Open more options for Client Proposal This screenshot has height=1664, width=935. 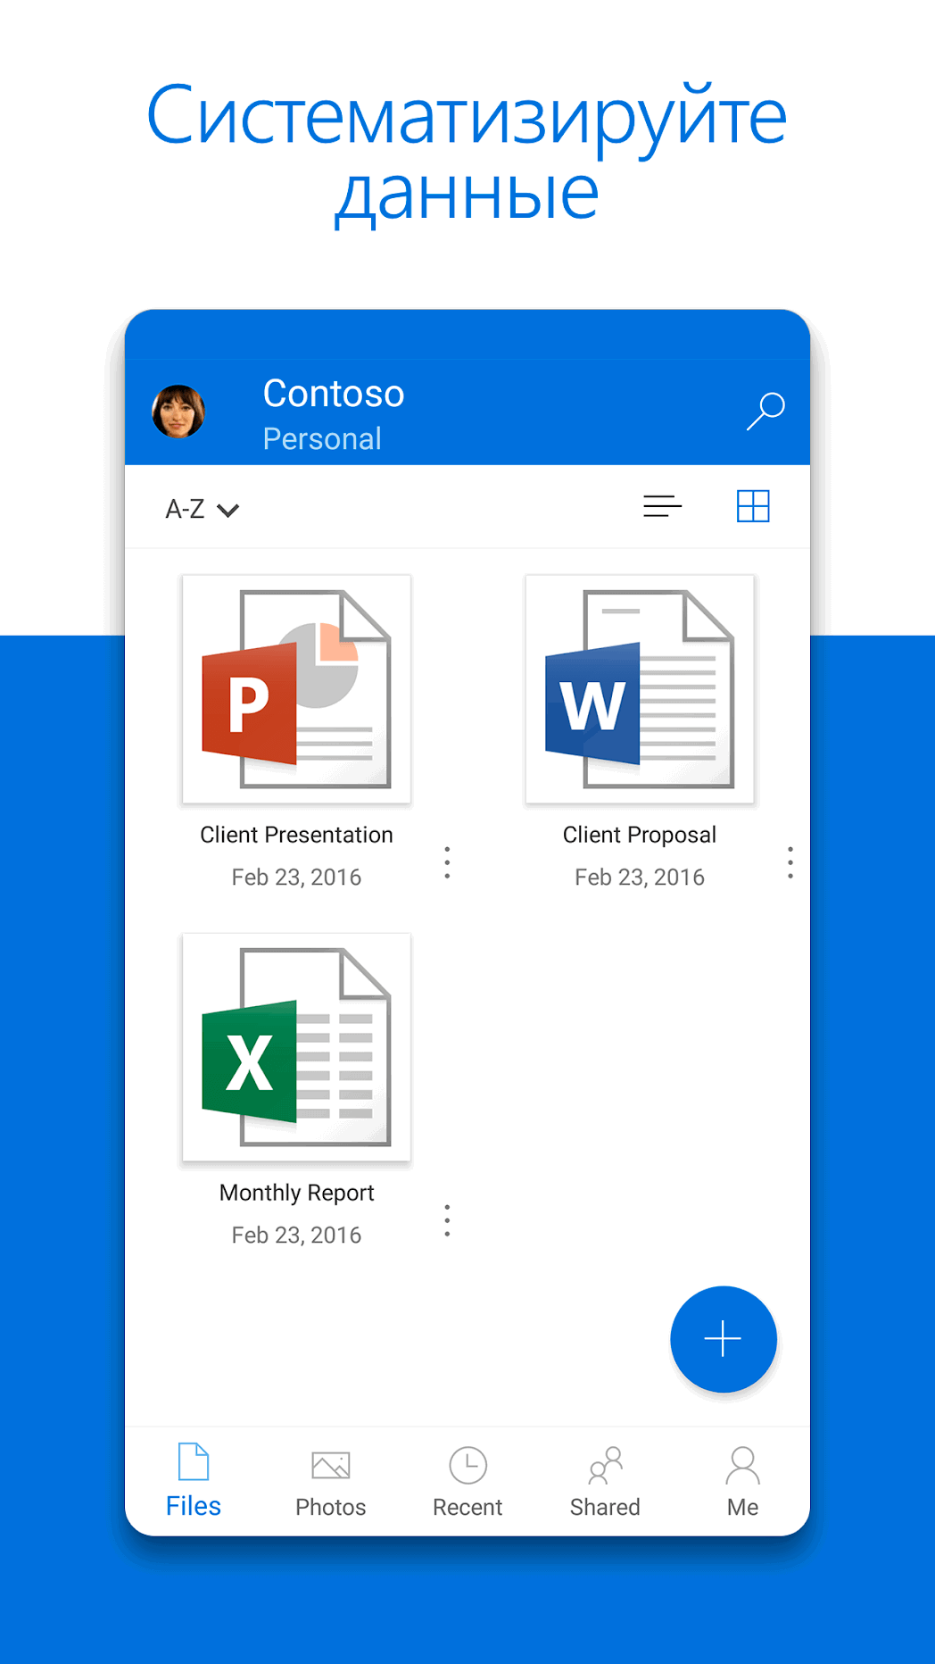click(790, 862)
